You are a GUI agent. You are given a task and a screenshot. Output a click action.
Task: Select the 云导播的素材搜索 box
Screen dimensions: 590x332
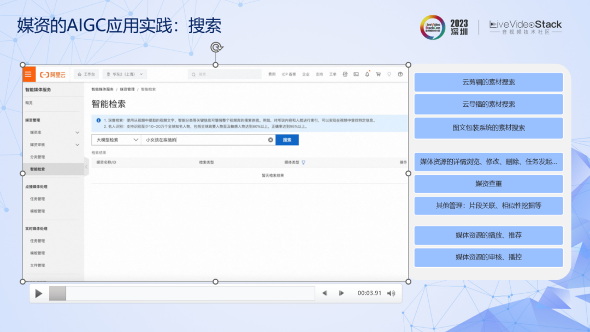(x=488, y=105)
